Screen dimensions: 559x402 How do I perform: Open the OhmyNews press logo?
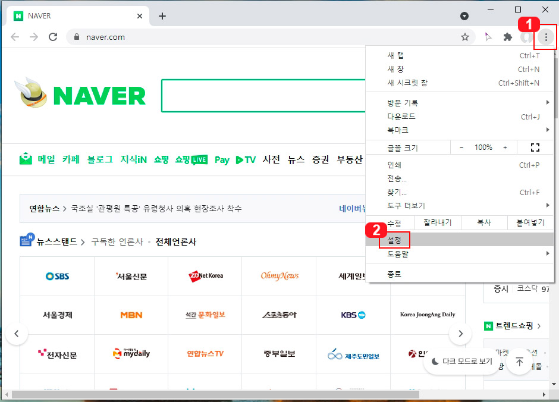click(279, 276)
